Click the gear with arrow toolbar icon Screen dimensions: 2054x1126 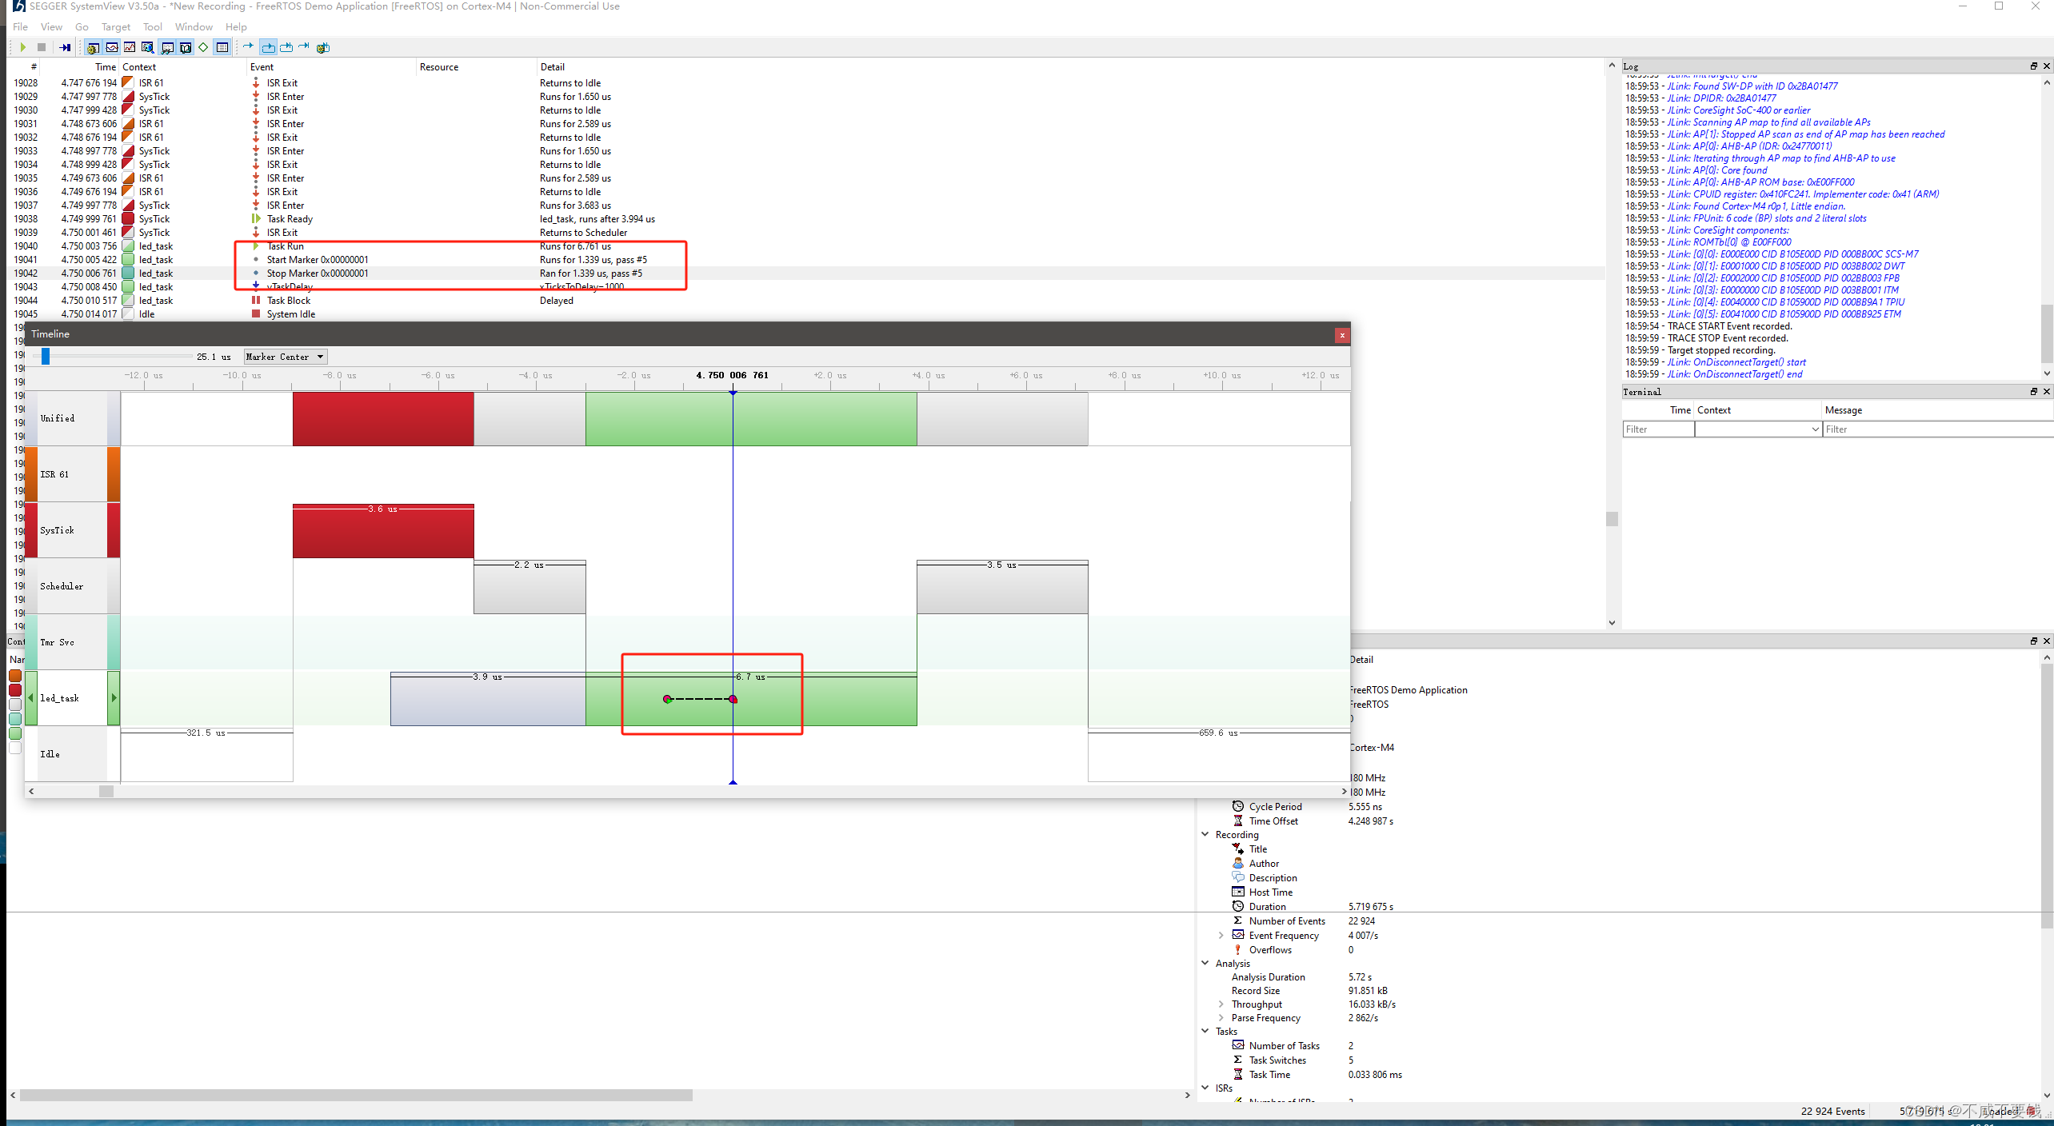[323, 47]
